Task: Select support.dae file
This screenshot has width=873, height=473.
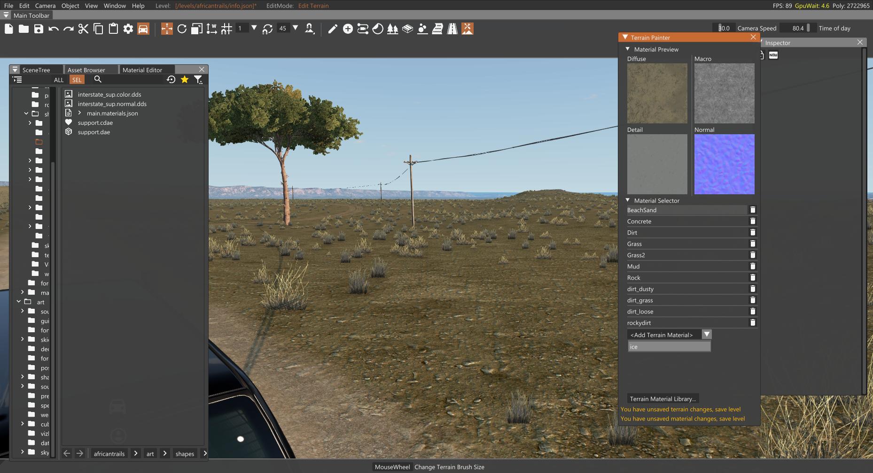Action: [94, 132]
